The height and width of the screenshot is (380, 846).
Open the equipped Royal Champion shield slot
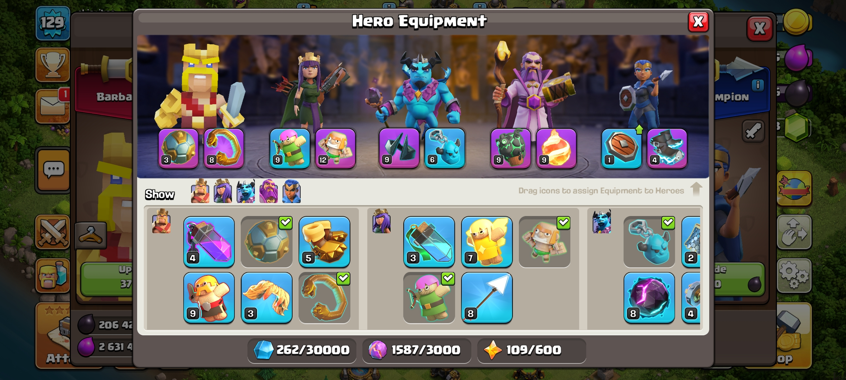[x=621, y=148]
